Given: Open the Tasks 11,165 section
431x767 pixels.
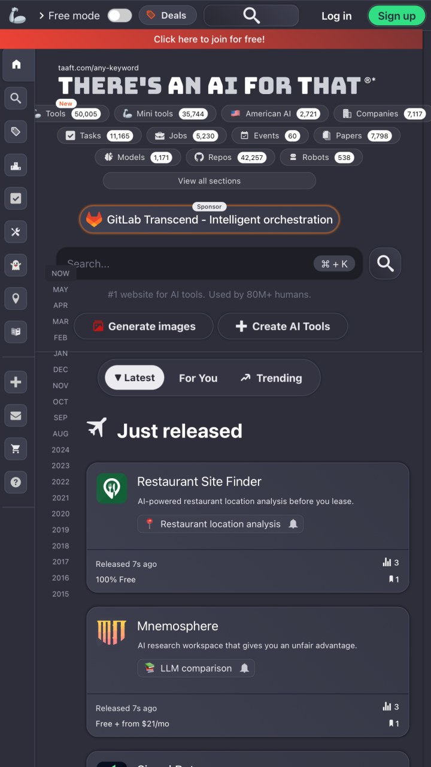Looking at the screenshot, I should coord(99,136).
